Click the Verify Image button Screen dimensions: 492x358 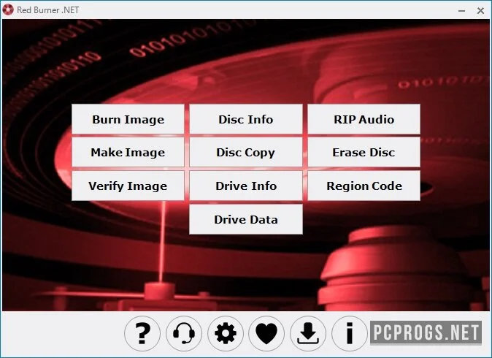[128, 186]
